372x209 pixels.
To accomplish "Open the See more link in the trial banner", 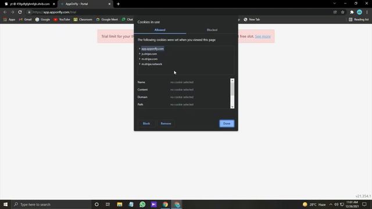I will tap(263, 36).
